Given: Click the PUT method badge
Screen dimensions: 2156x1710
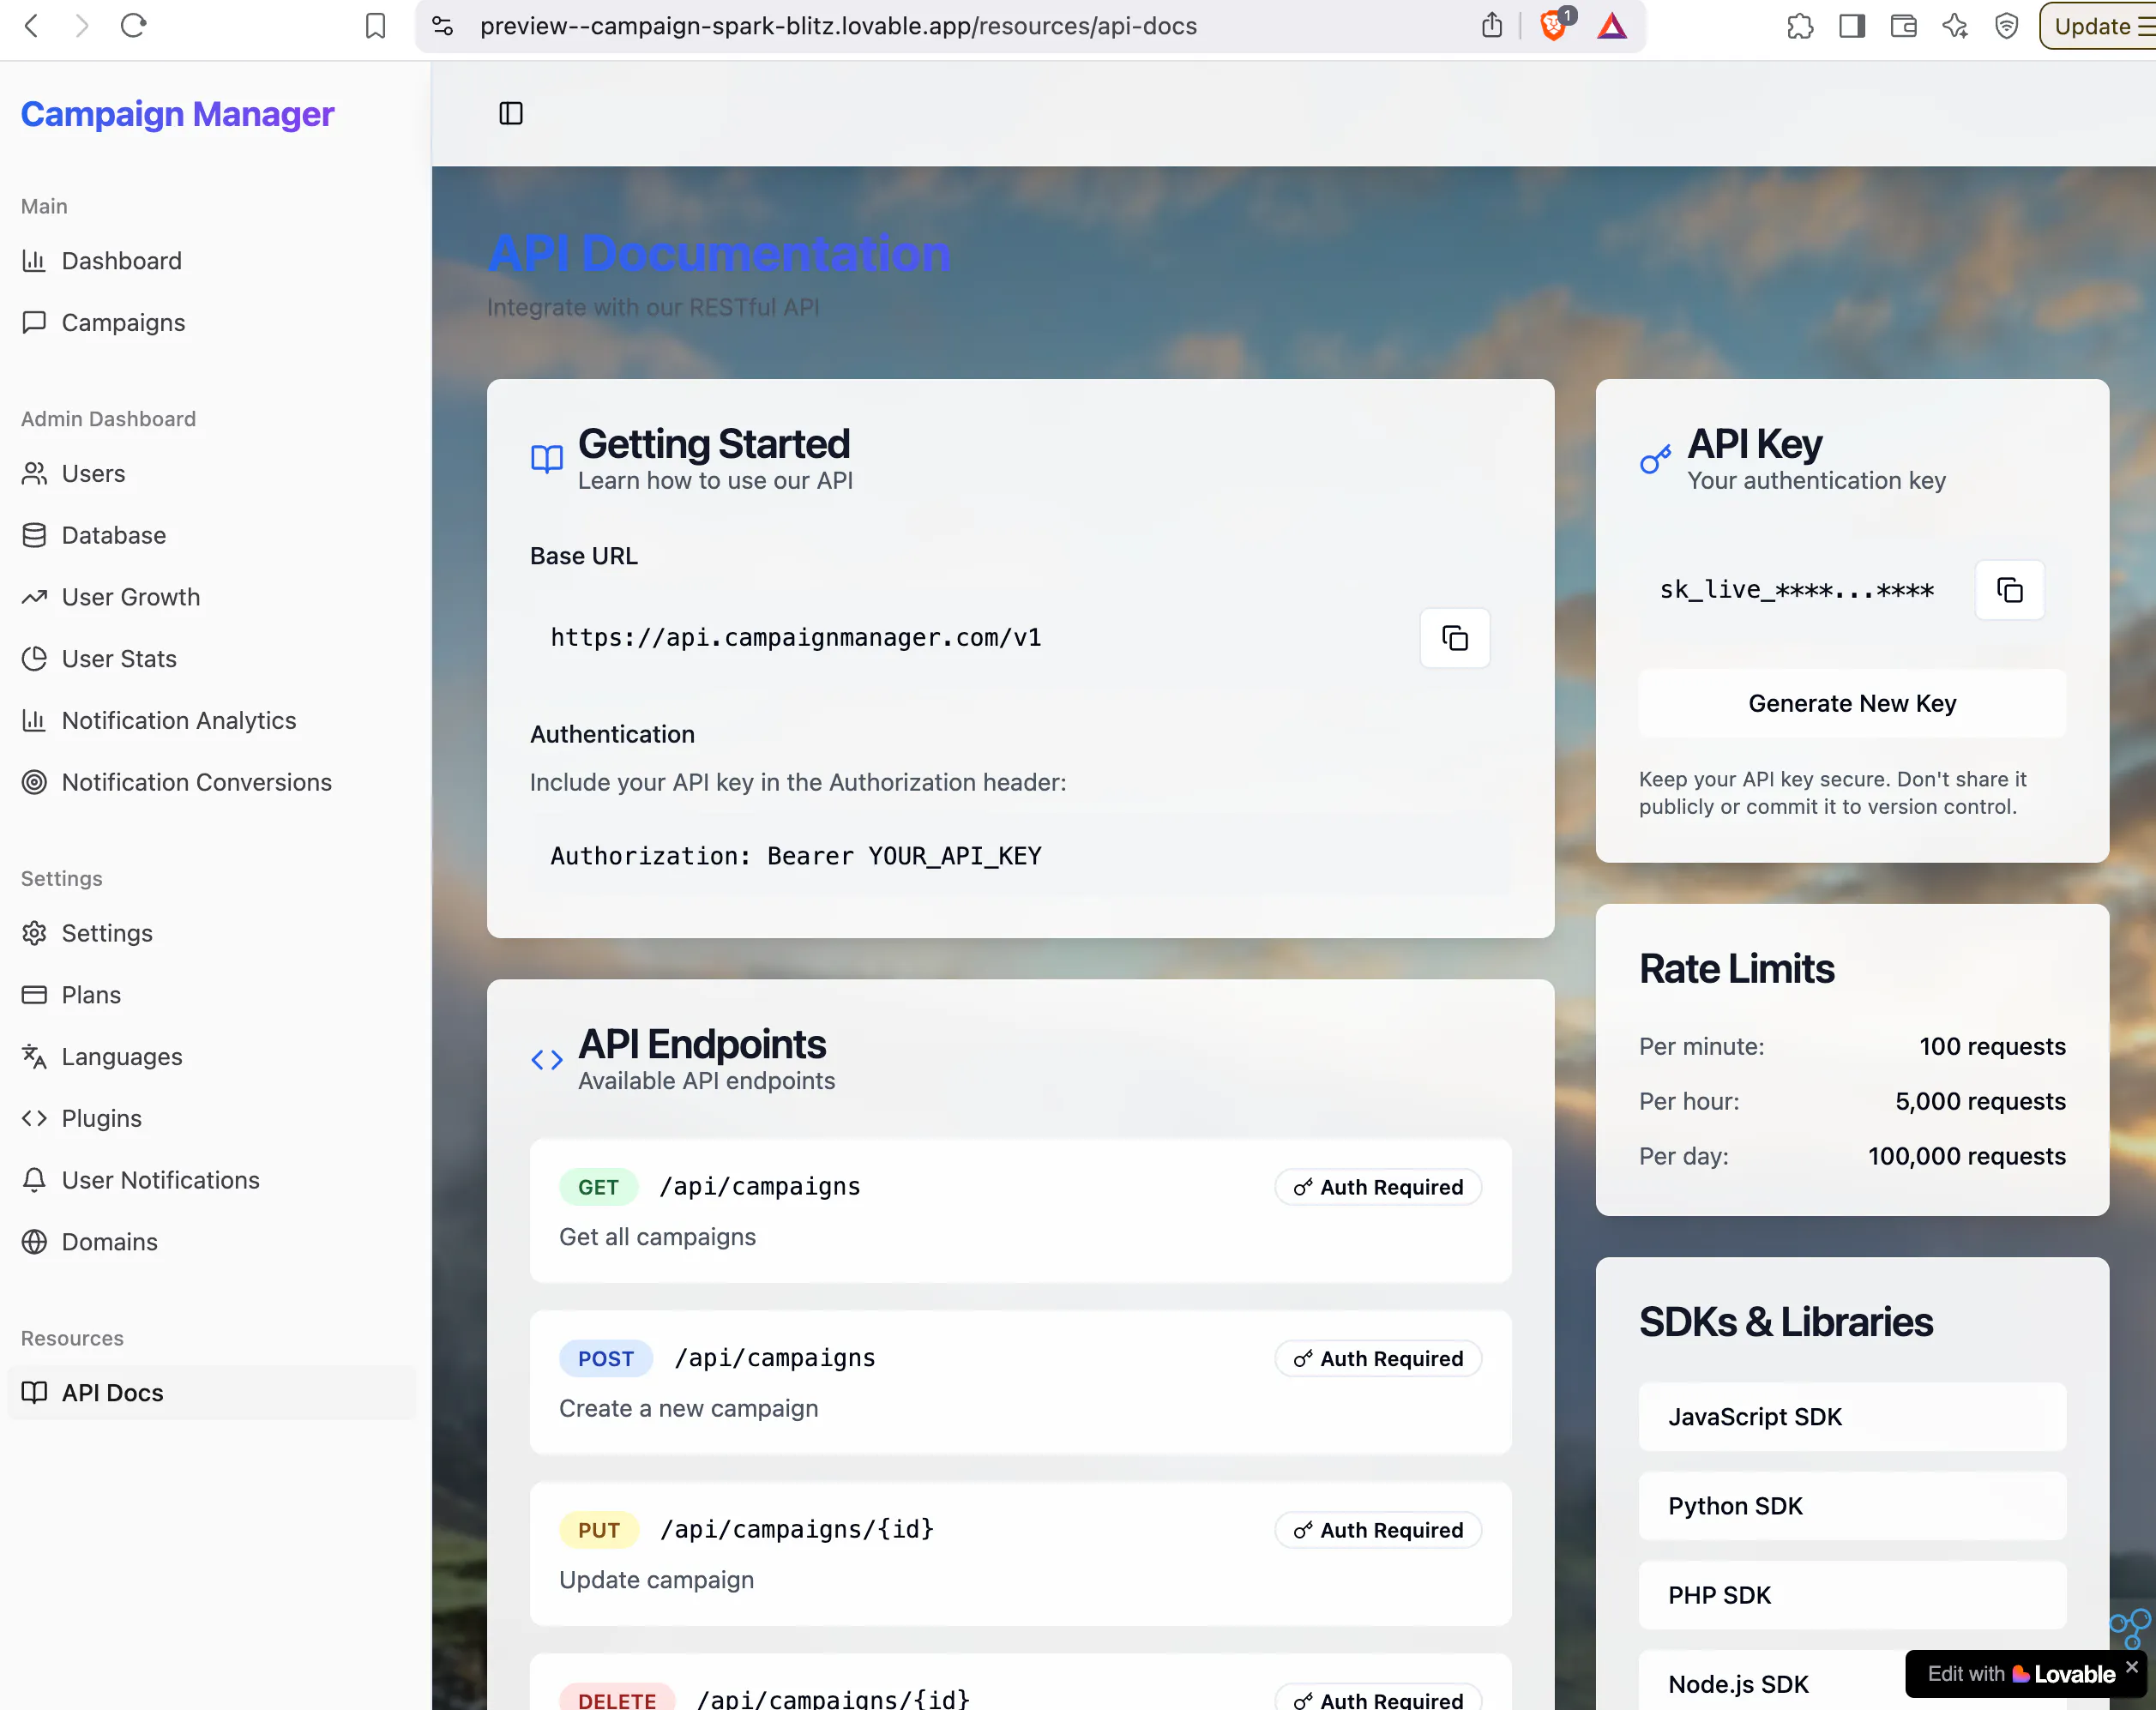Looking at the screenshot, I should [599, 1530].
